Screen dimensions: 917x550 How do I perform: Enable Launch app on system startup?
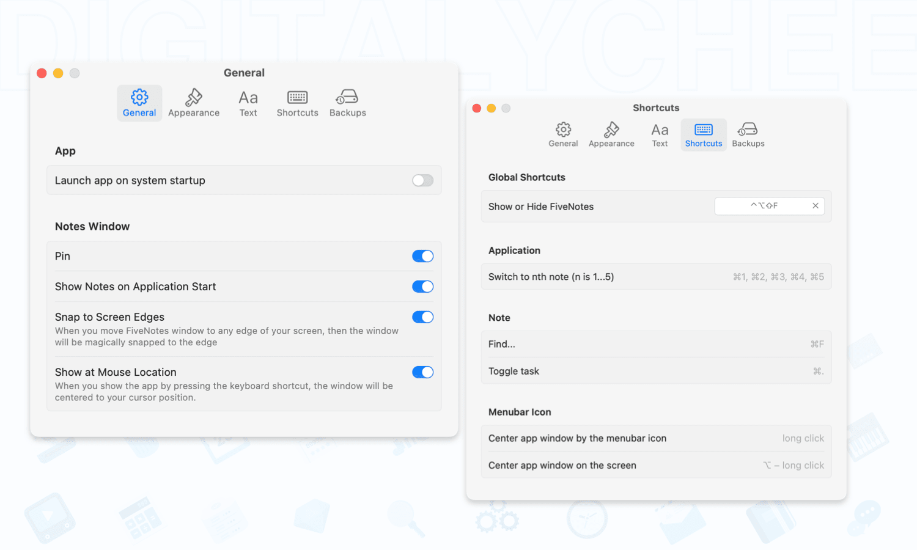pos(422,180)
